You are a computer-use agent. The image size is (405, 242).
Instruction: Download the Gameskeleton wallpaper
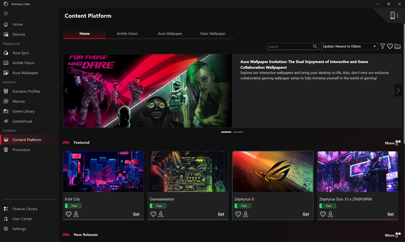click(161, 214)
